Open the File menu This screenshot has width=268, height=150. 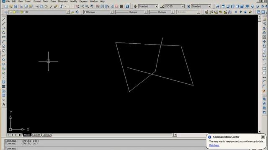tap(8, 1)
